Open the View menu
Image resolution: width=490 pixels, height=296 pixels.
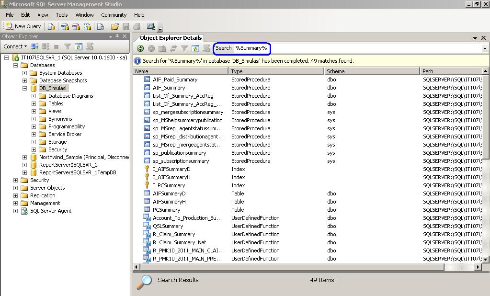pyautogui.click(x=43, y=15)
